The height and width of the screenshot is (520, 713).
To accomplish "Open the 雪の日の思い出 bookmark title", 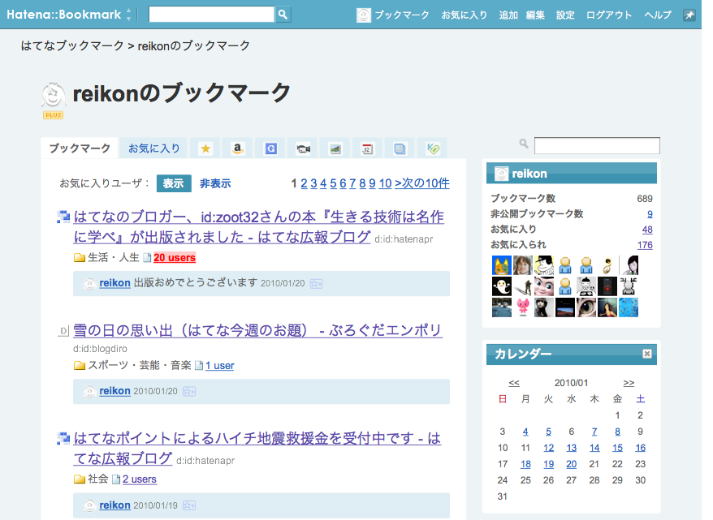I will pyautogui.click(x=257, y=330).
